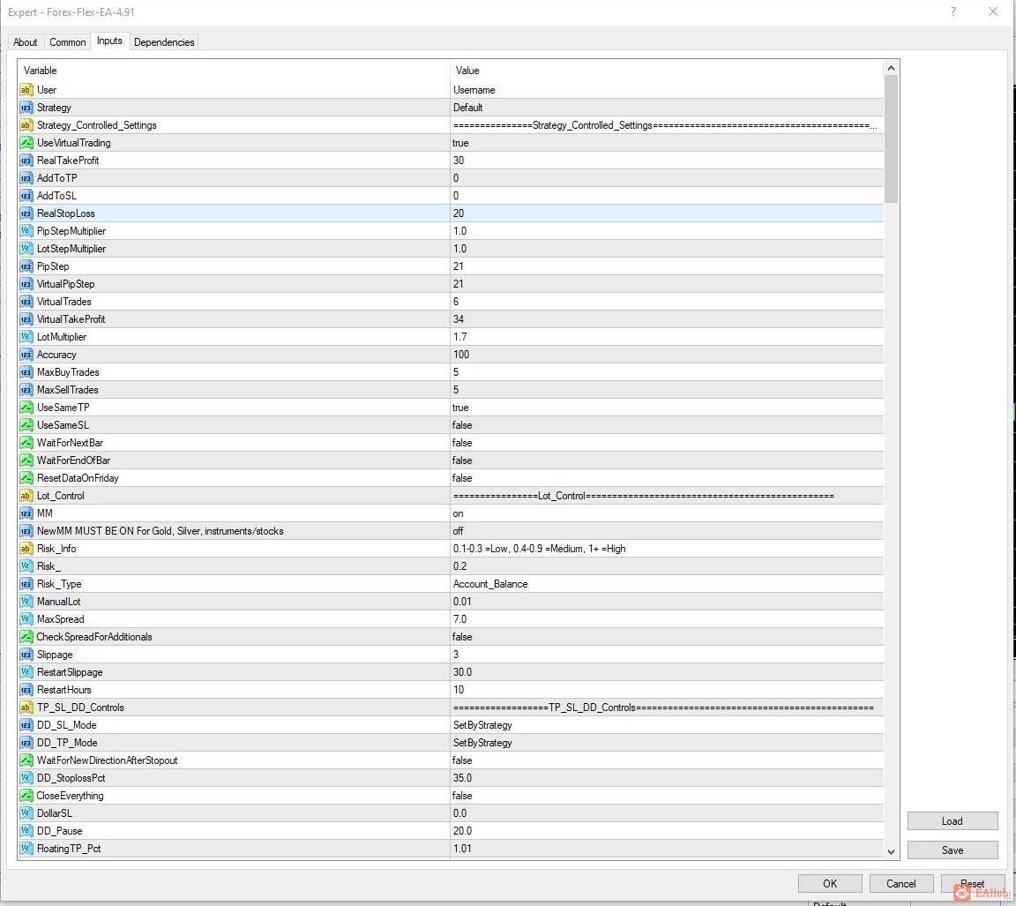The height and width of the screenshot is (906, 1016).
Task: Click the inputs list scrollbar thumb
Action: tap(891, 139)
